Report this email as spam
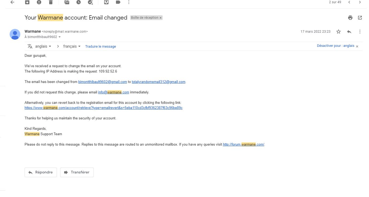The image size is (369, 197). coord(39,2)
